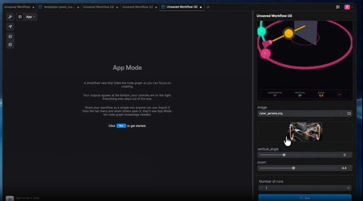Image resolution: width=363 pixels, height=201 pixels.
Task: Click the vertical_angle value -2
Action: point(344,155)
